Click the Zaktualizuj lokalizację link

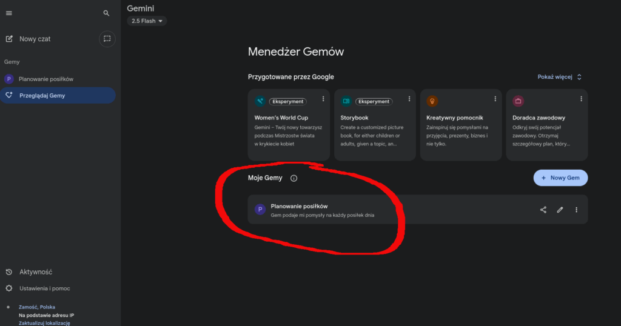[44, 323]
